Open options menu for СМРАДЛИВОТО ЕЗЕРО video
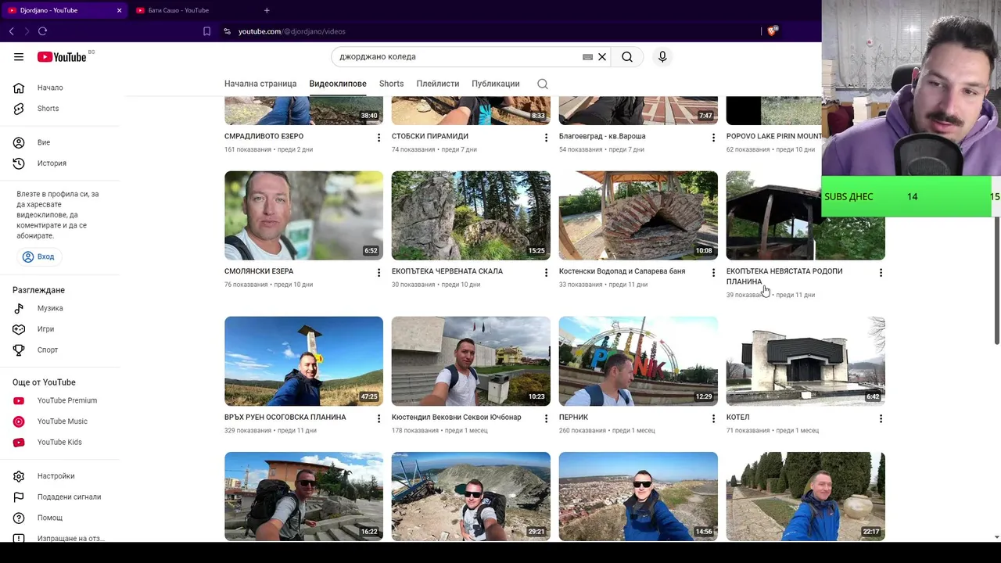Screen dimensions: 1001x563 (379, 138)
